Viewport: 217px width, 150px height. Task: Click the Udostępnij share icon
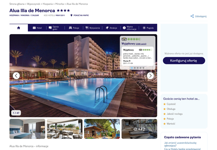point(192,16)
